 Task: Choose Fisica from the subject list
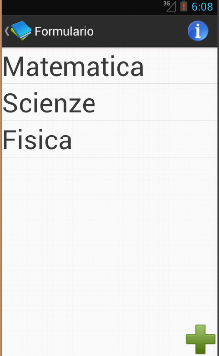click(109, 139)
